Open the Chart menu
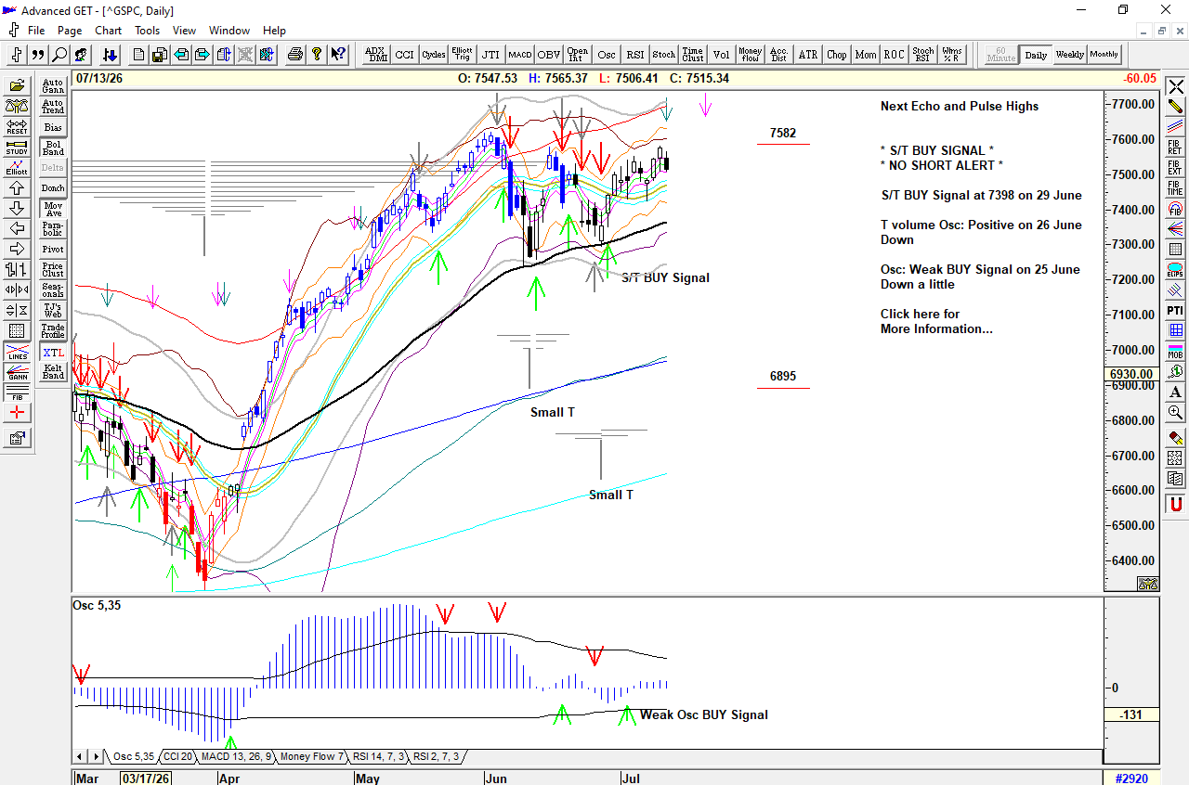This screenshot has height=785, width=1189. pyautogui.click(x=109, y=31)
